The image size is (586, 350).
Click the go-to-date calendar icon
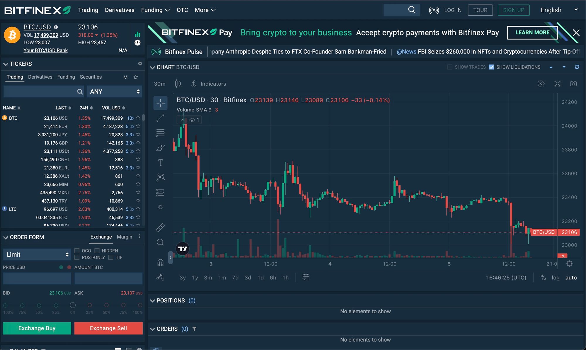[306, 277]
